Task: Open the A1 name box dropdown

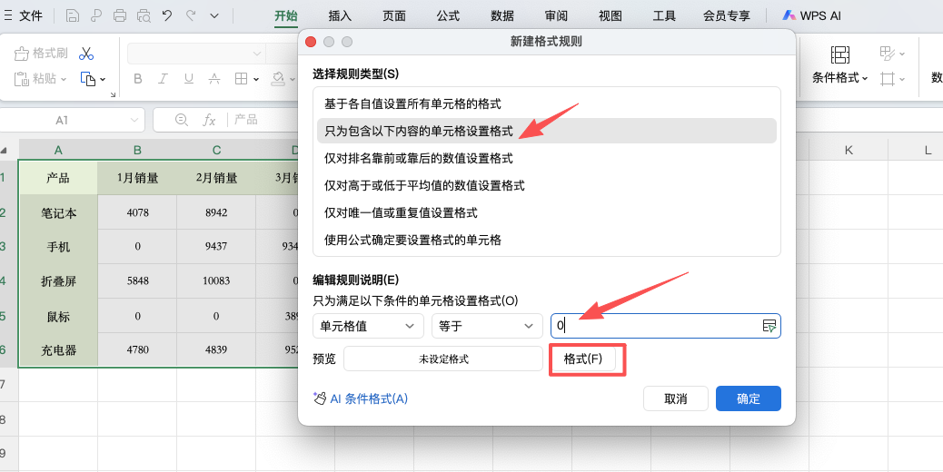Action: click(x=134, y=120)
